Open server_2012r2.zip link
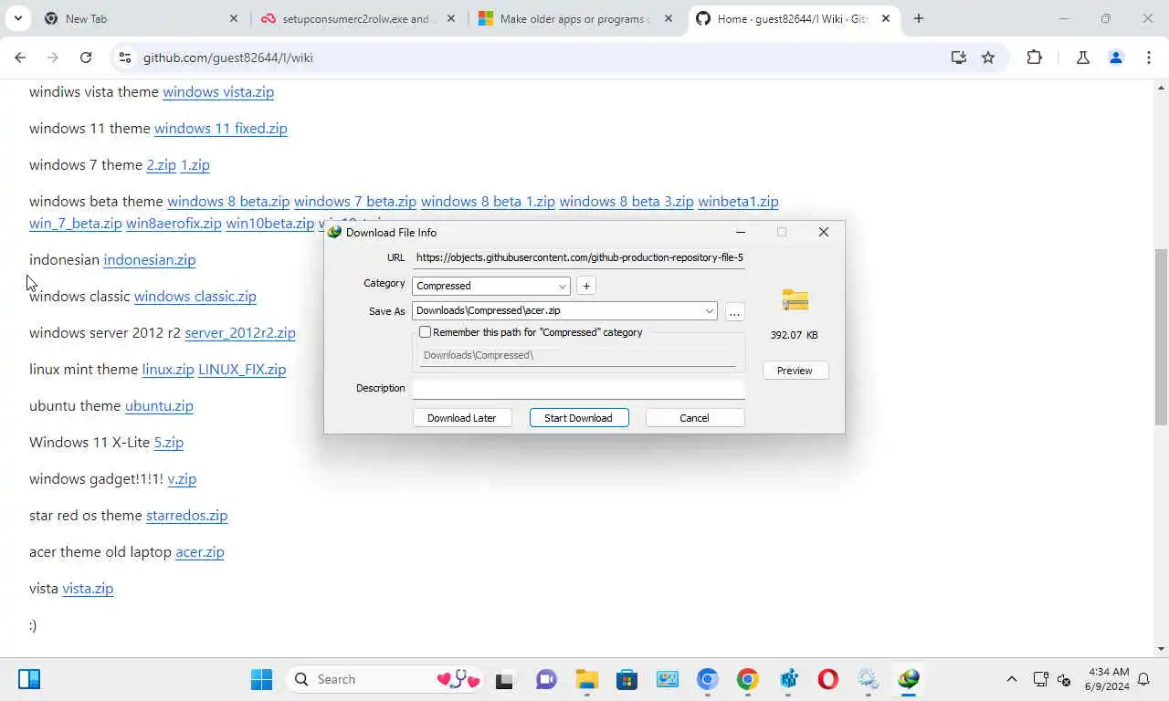 240,333
